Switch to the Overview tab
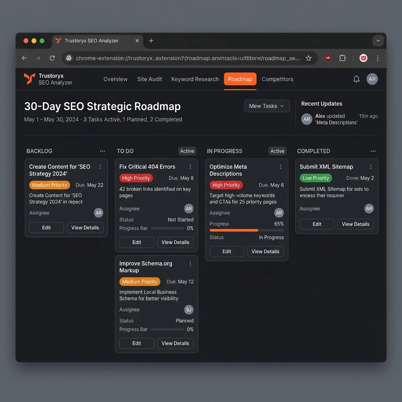Image resolution: width=402 pixels, height=402 pixels. [x=115, y=79]
